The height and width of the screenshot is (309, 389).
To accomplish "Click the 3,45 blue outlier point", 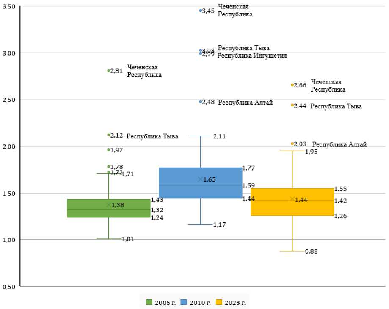I will (x=201, y=11).
